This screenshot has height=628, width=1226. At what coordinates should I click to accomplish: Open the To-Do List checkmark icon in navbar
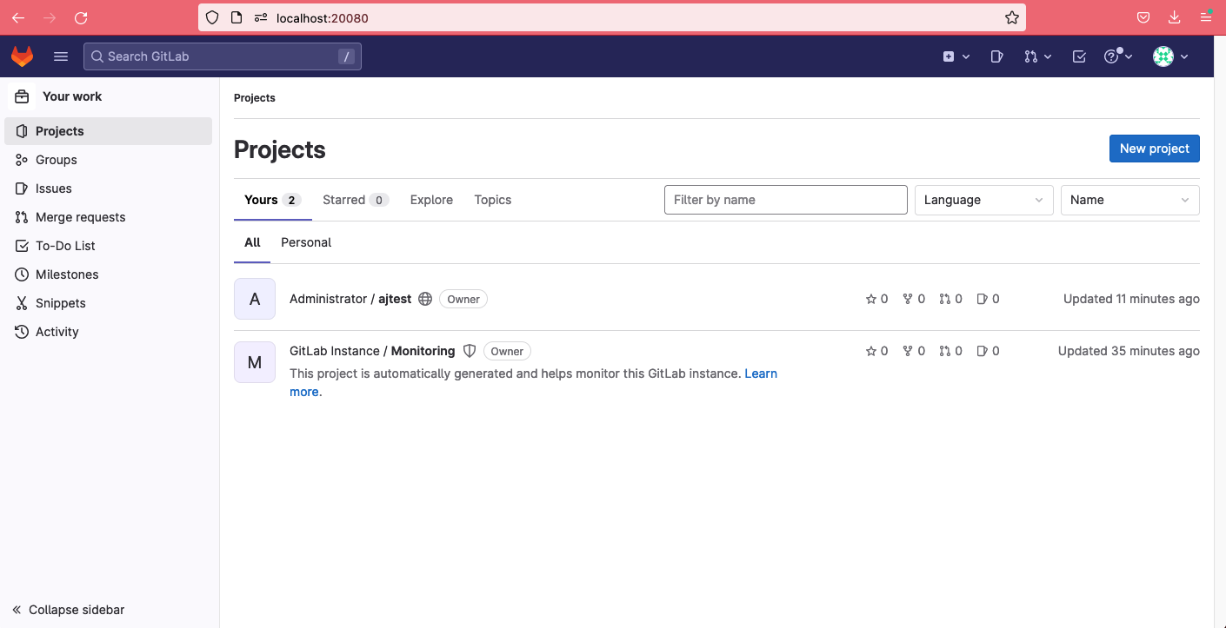(1079, 56)
